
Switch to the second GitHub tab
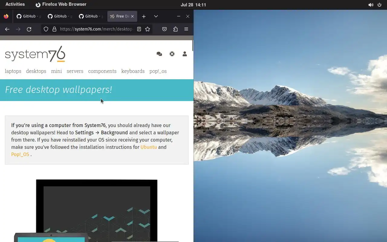click(60, 16)
